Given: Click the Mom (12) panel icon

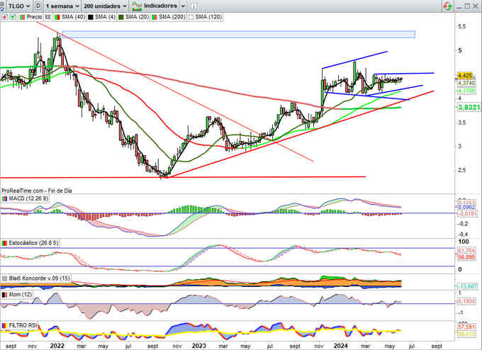Looking at the screenshot, I should [x=5, y=295].
